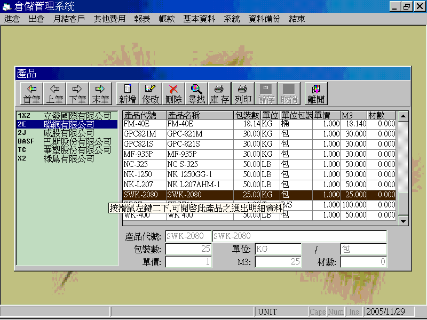Open the 資料備份 menu
The height and width of the screenshot is (320, 427).
264,19
